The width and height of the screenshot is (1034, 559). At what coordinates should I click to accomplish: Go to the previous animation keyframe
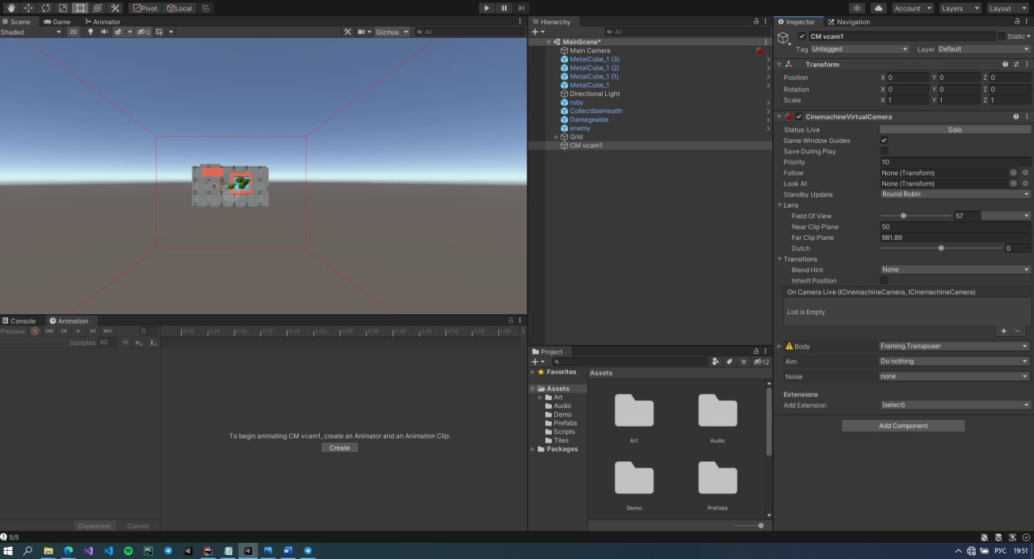(64, 331)
